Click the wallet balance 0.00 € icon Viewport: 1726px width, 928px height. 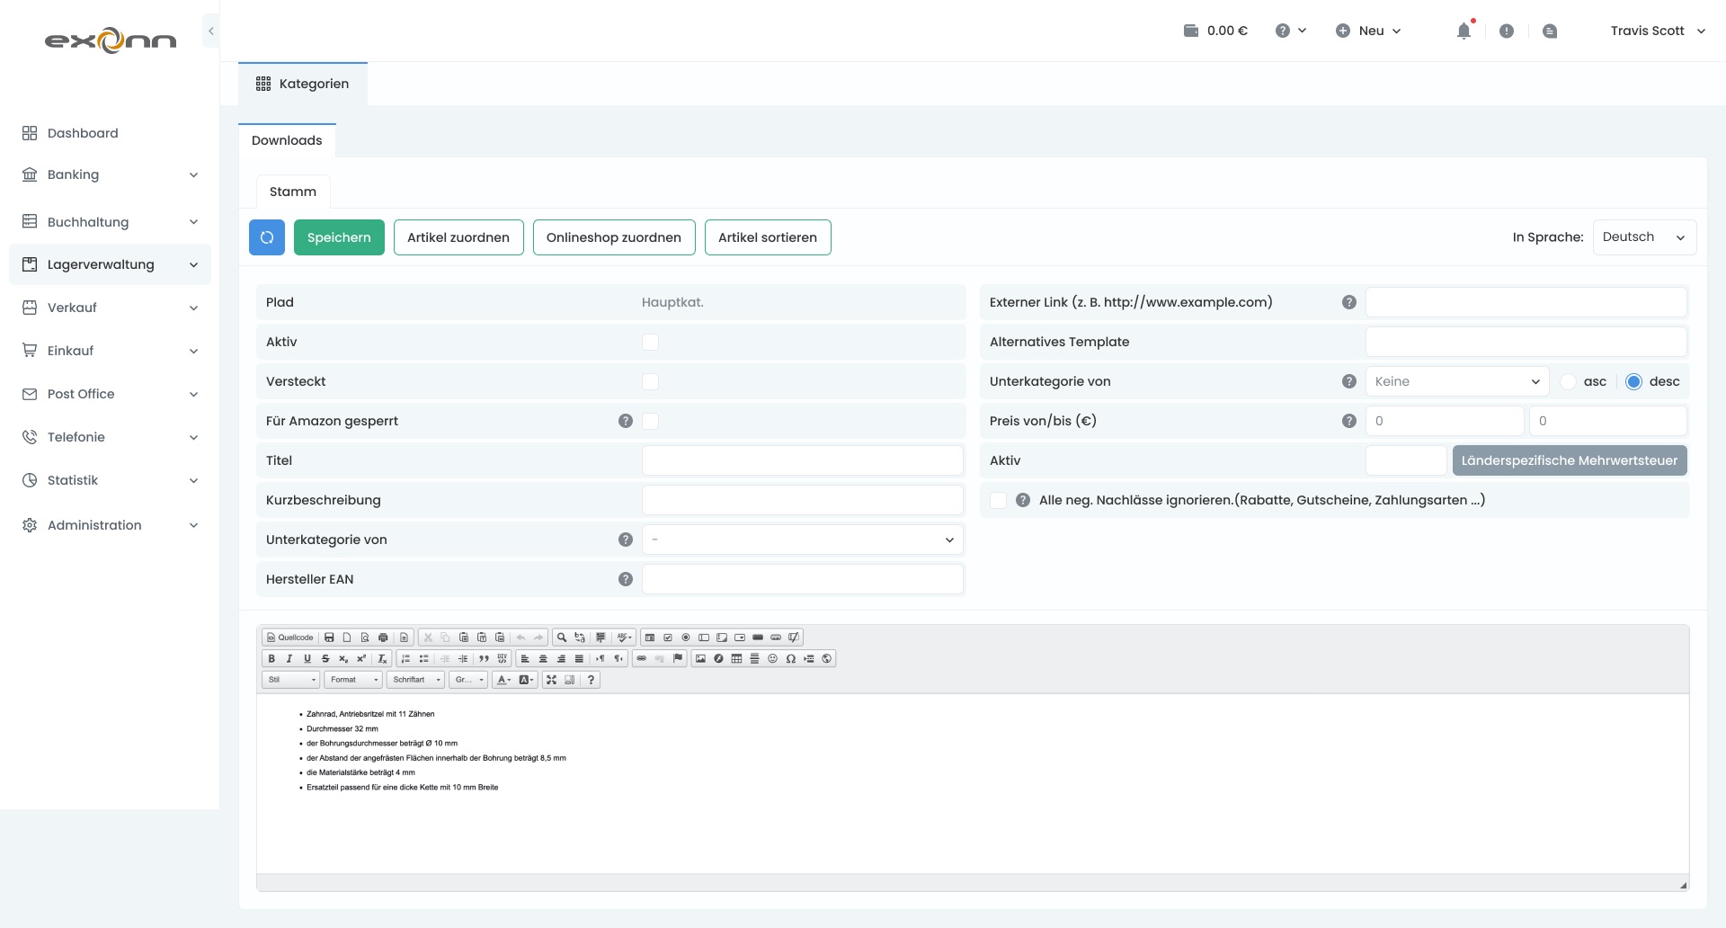tap(1191, 31)
